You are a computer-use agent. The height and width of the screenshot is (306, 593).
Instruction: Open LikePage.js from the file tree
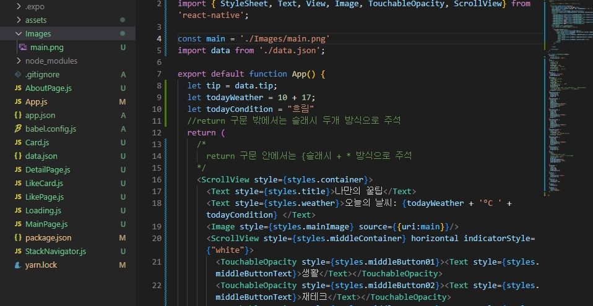(x=45, y=197)
